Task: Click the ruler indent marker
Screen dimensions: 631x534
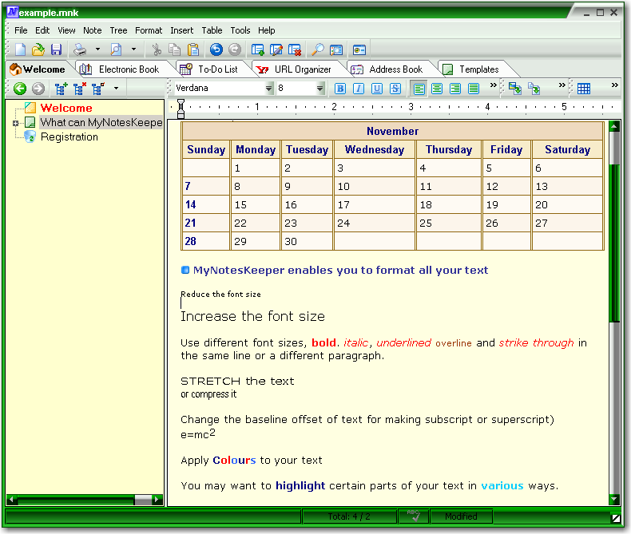Action: 181,109
